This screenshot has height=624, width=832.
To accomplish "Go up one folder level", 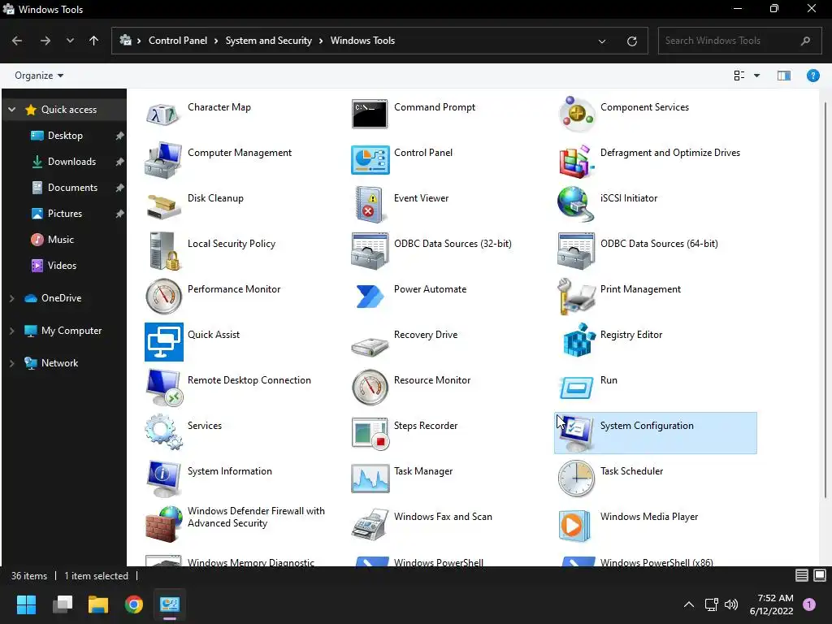I will pos(94,41).
